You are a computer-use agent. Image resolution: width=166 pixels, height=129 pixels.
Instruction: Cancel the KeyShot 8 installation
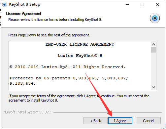pos(149,121)
